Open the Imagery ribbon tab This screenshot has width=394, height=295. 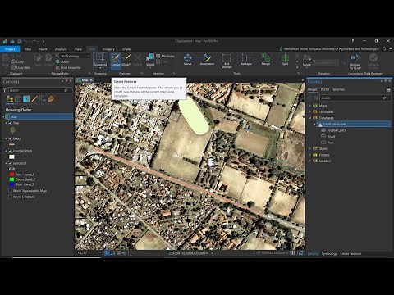point(108,49)
